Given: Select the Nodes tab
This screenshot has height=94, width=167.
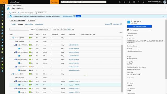Looking at the screenshot, I should pyautogui.click(x=20, y=24).
